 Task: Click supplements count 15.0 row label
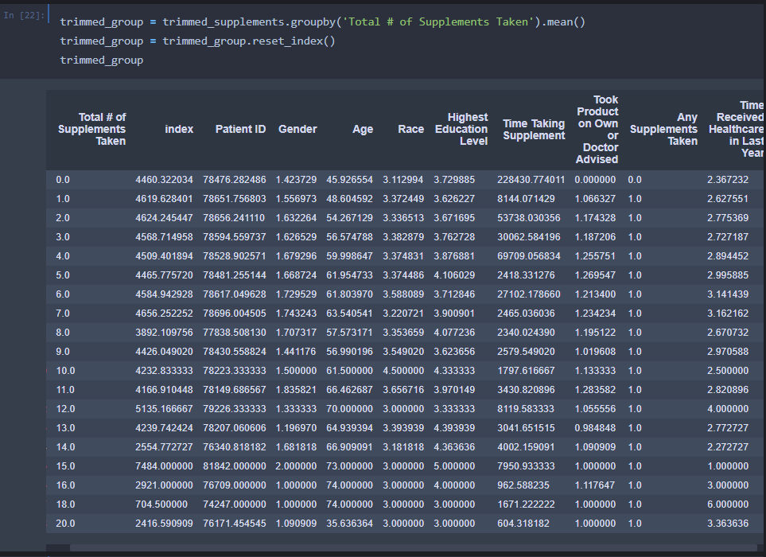pyautogui.click(x=65, y=466)
